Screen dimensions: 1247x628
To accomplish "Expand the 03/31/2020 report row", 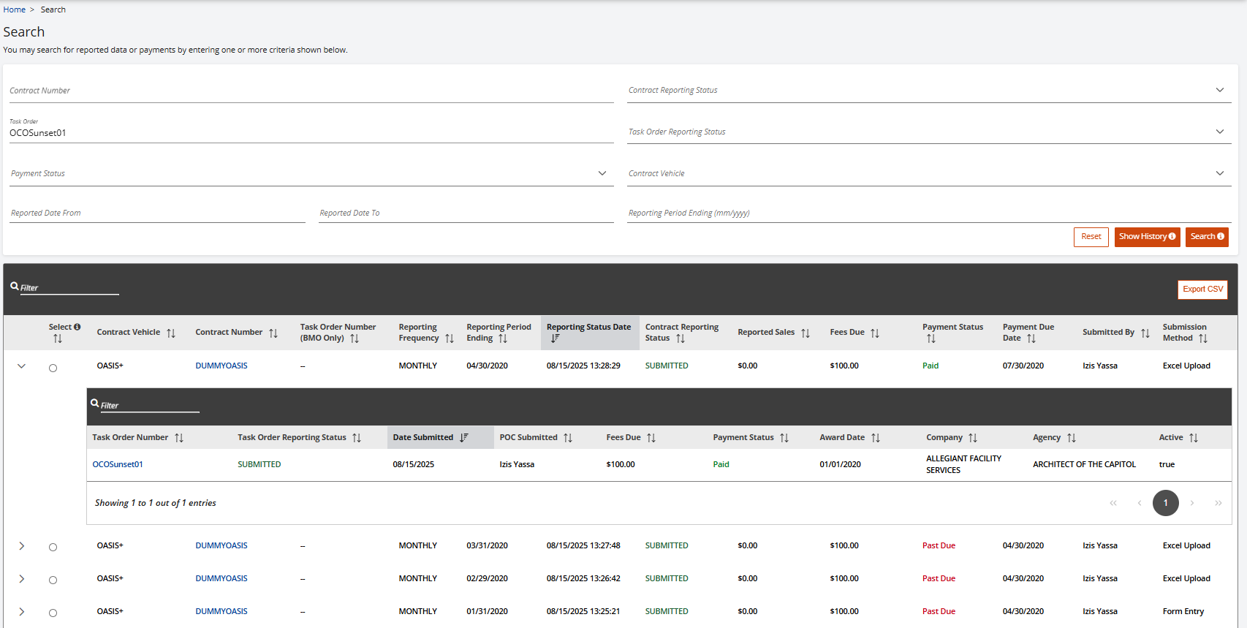I will point(22,546).
